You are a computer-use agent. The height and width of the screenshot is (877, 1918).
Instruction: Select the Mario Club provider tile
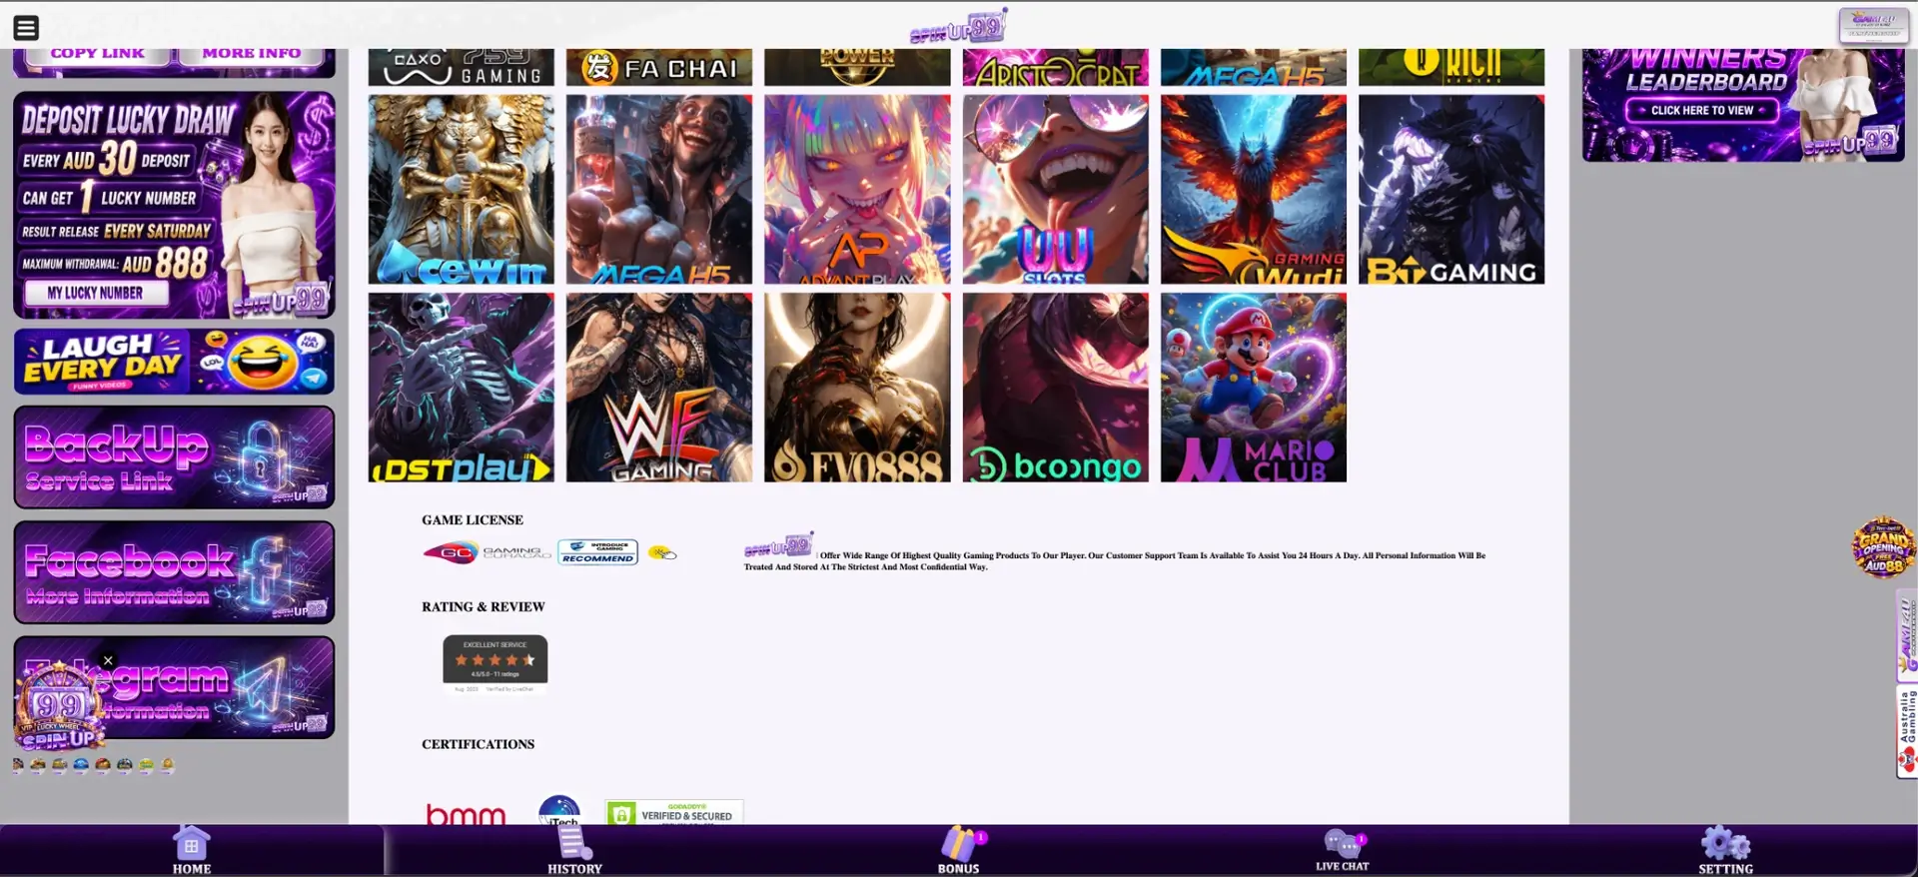(x=1254, y=388)
